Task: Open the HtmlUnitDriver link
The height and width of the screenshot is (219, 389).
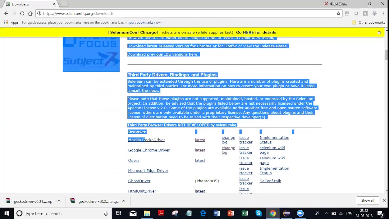Action: click(x=142, y=191)
